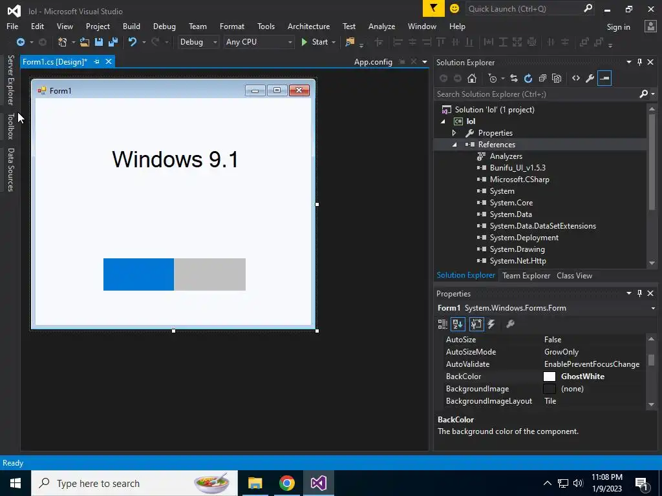Screen dimensions: 662x496
Task: Select the Windows 9.1 label on form
Action: [x=175, y=160]
